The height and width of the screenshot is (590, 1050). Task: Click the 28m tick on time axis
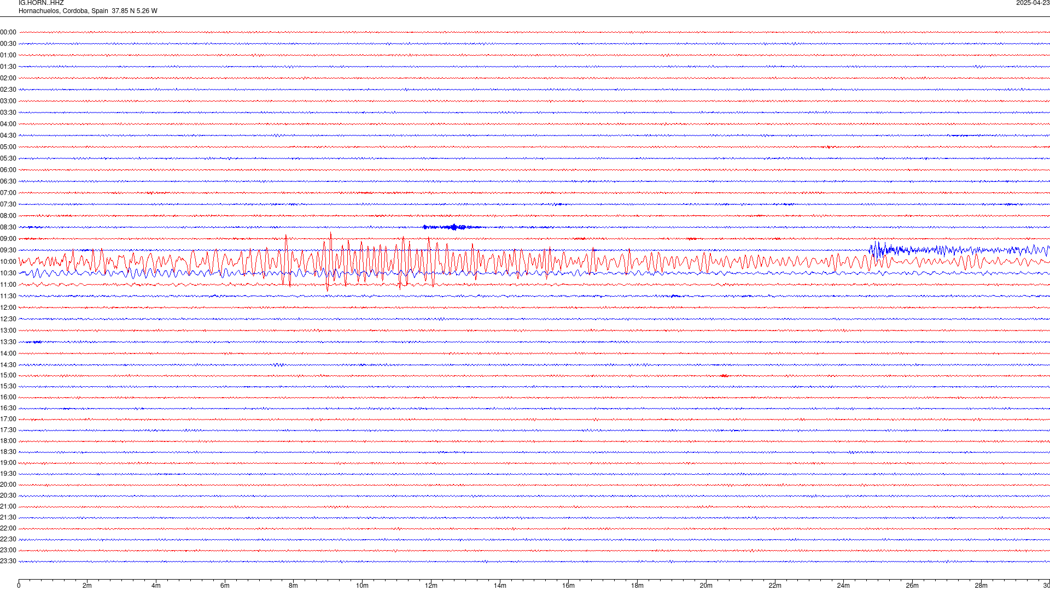pyautogui.click(x=981, y=586)
